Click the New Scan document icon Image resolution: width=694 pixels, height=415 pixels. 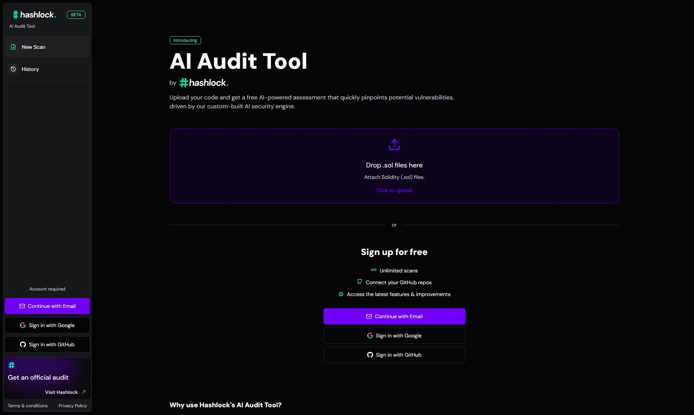tap(13, 47)
